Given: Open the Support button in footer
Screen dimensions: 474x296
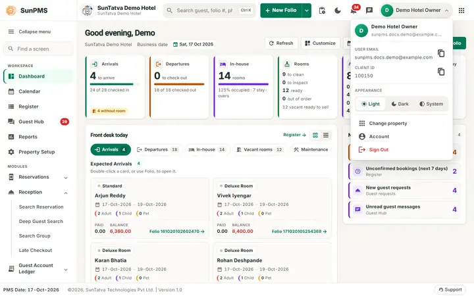Looking at the screenshot, I should coord(450,289).
